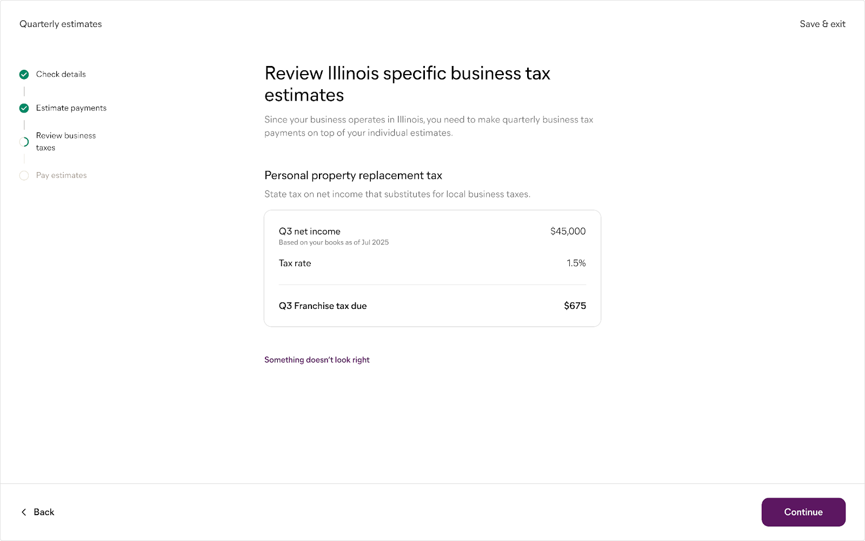865x541 pixels.
Task: Click the Quarterly estimates title
Action: click(61, 24)
